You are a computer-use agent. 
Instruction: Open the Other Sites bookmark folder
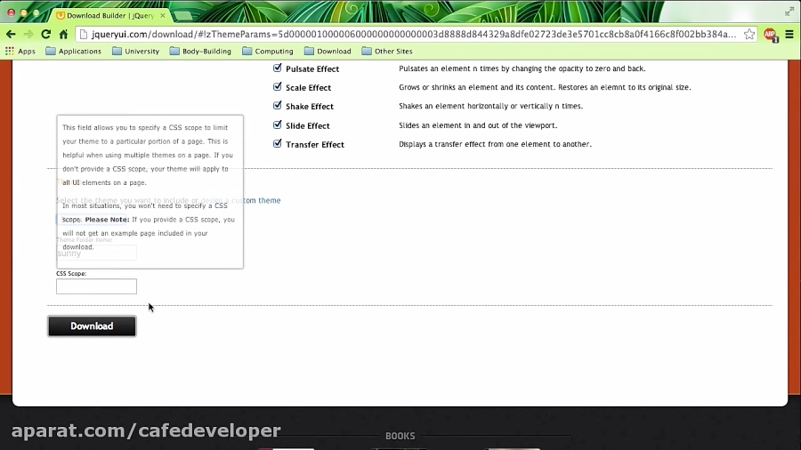coord(387,51)
